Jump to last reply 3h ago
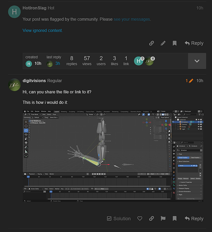This screenshot has height=232, width=212. [58, 64]
